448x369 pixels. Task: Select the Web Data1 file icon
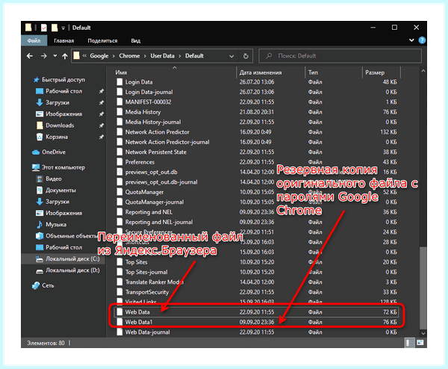click(119, 322)
